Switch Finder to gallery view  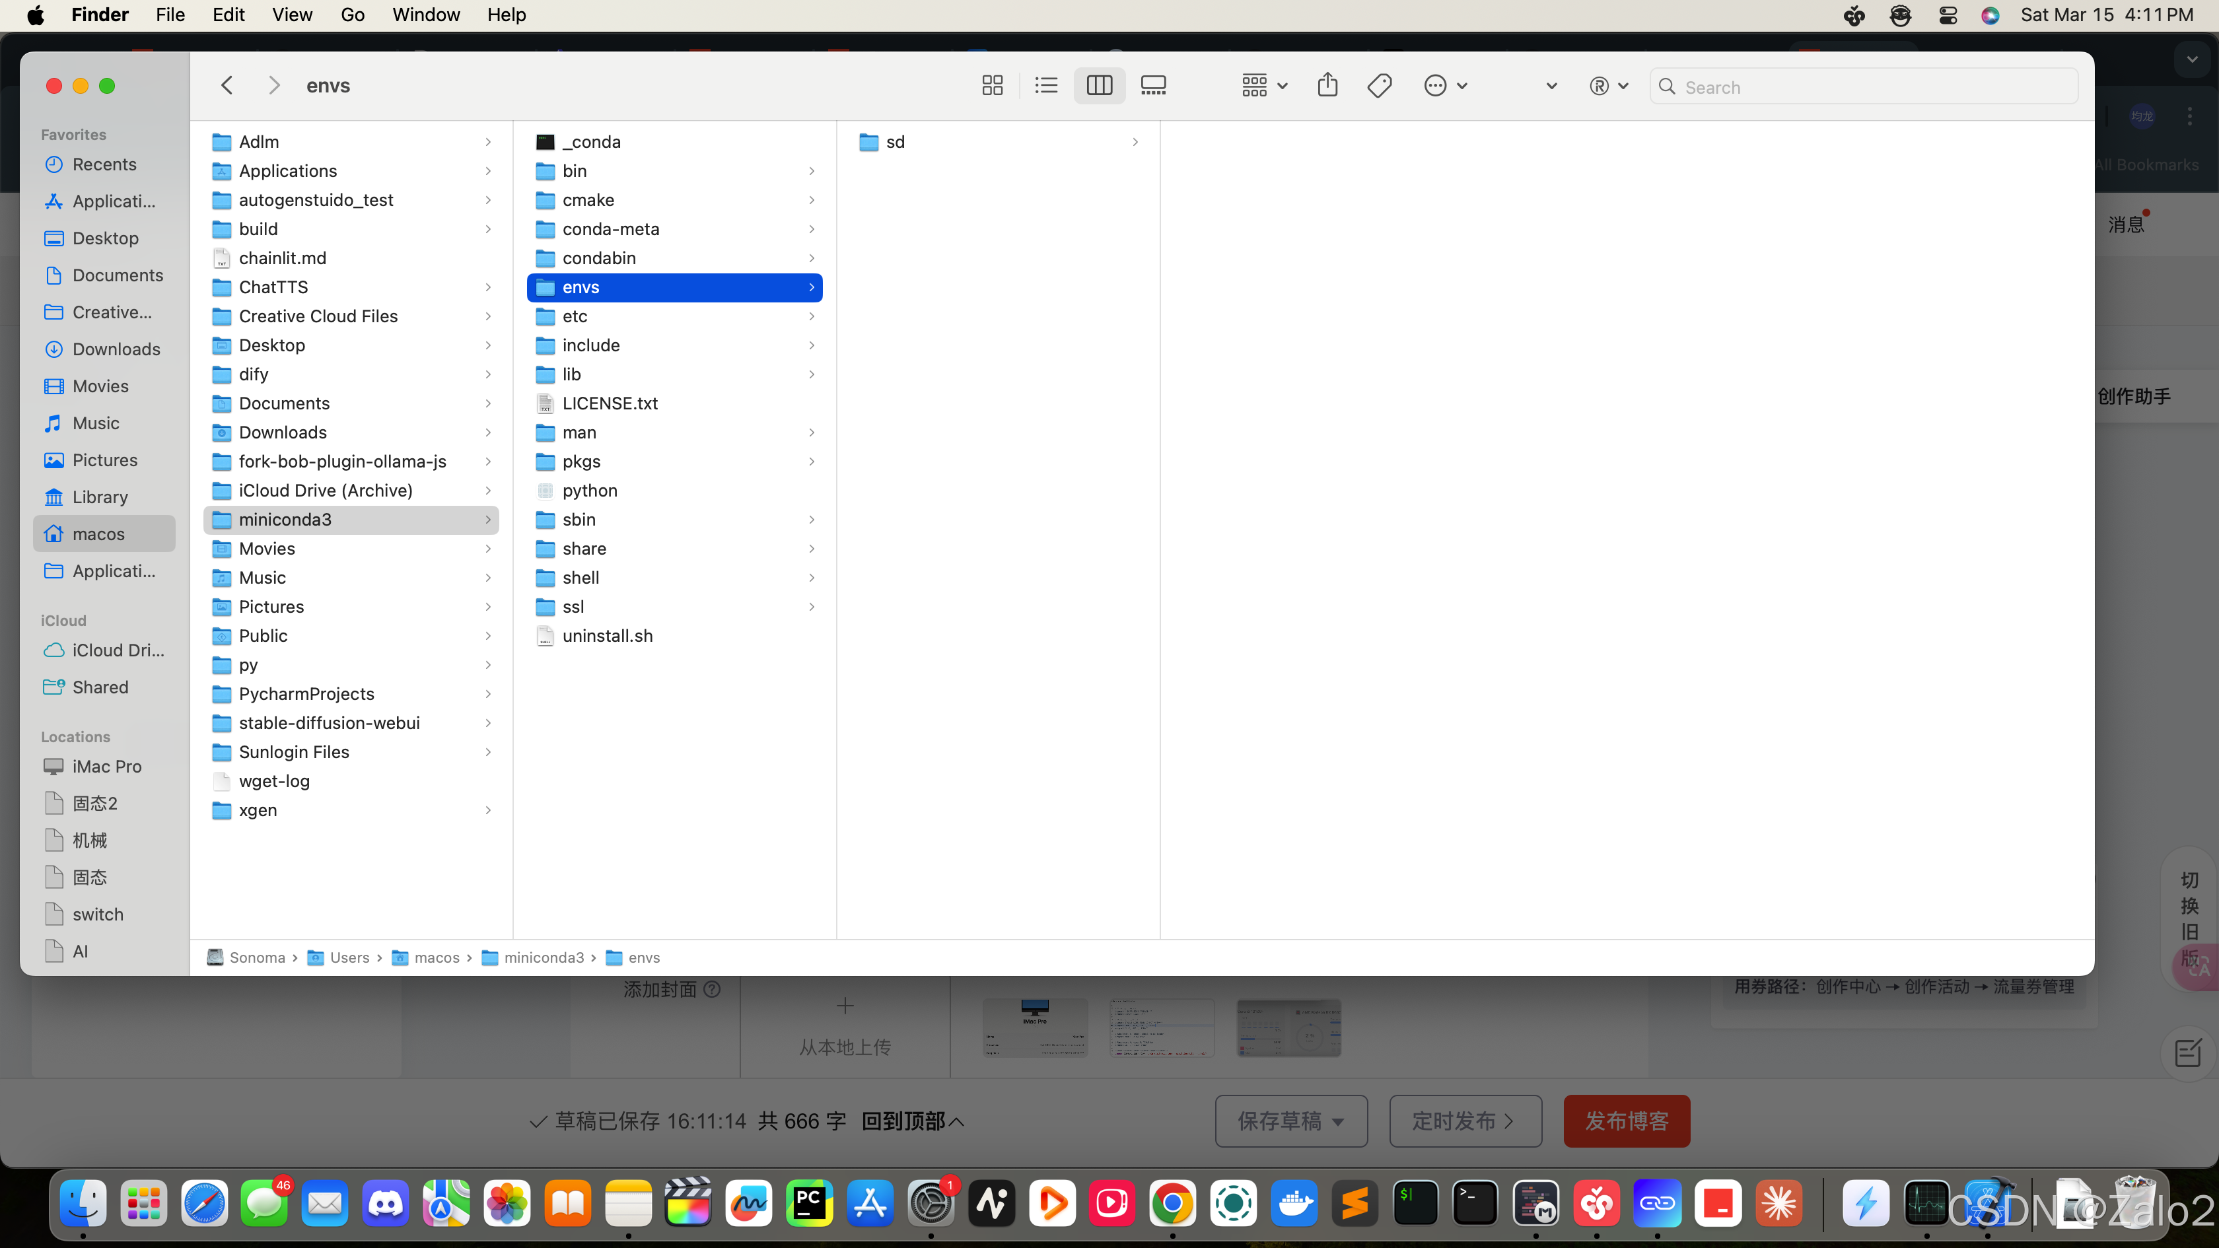coord(1154,85)
